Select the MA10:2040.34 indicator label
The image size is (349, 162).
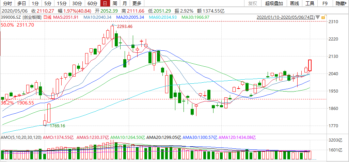(97, 17)
